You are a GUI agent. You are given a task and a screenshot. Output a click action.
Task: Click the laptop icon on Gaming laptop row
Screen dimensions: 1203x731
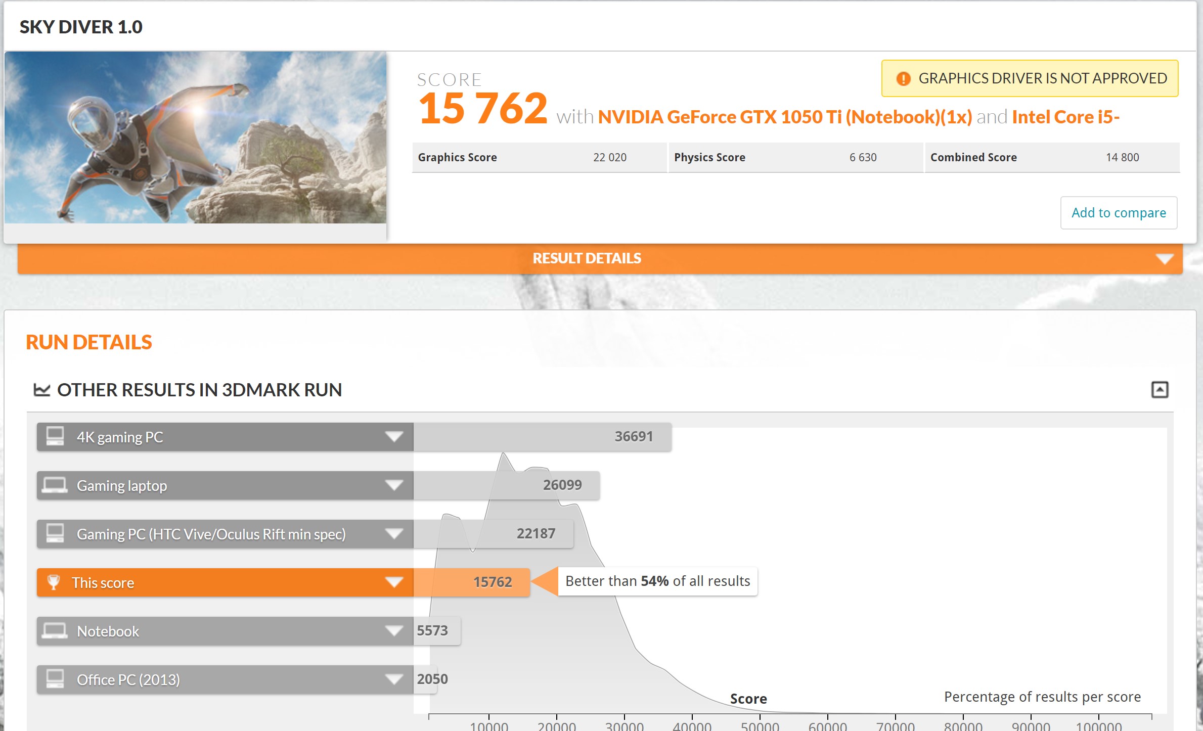click(x=55, y=485)
